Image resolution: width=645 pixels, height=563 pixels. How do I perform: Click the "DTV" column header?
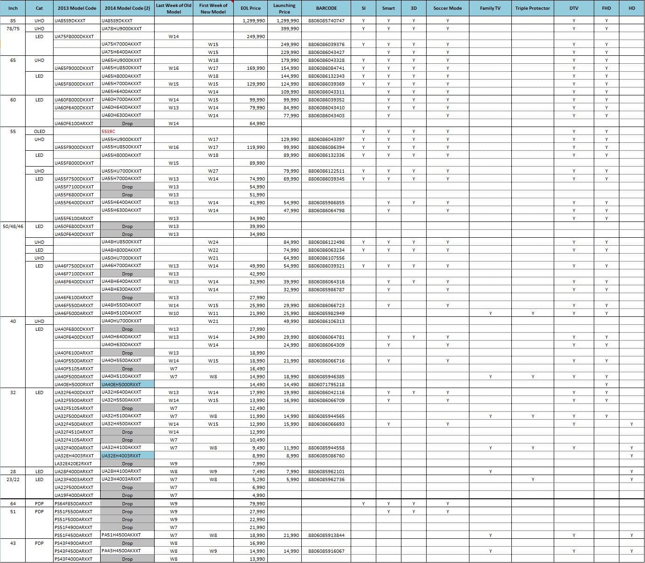tap(574, 8)
